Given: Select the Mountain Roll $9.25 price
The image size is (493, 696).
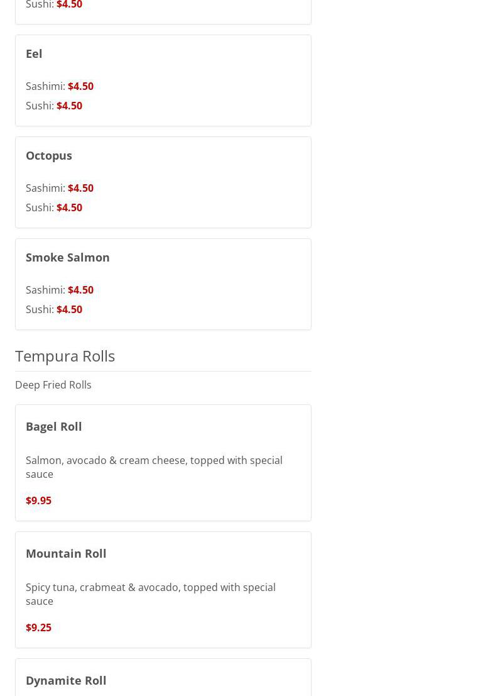Looking at the screenshot, I should [38, 627].
